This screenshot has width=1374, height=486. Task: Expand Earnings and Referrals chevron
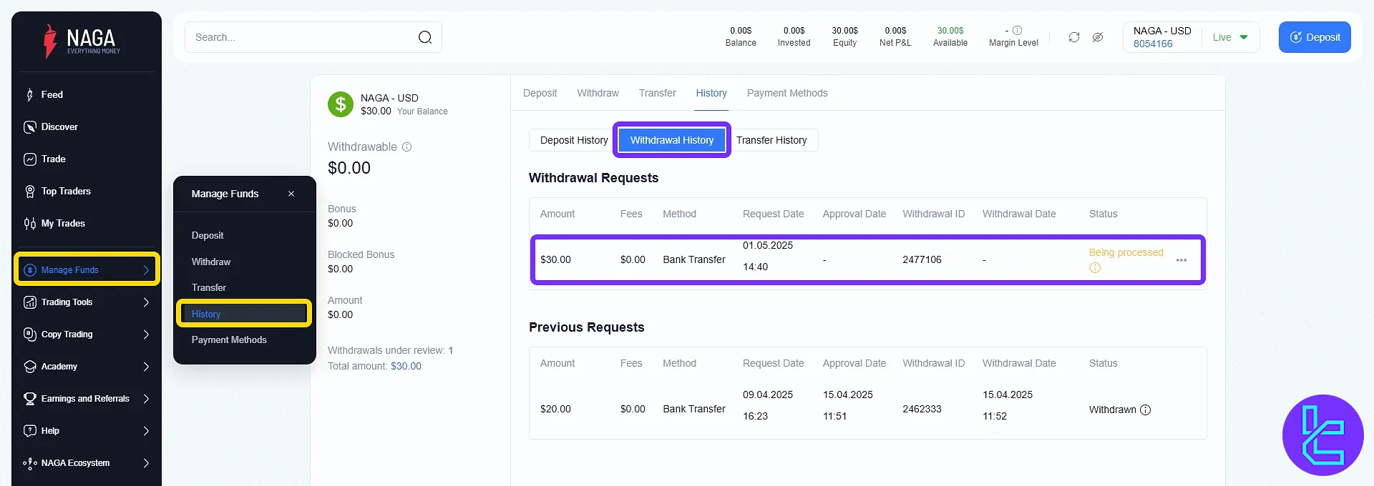pyautogui.click(x=146, y=398)
